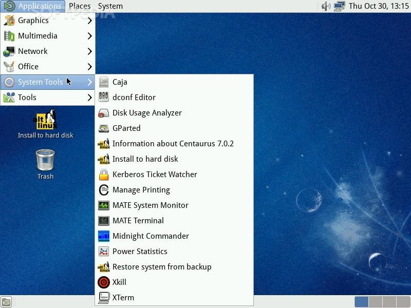Choose the Office menu entry
Screen dimensions: 411x308
pyautogui.click(x=48, y=67)
